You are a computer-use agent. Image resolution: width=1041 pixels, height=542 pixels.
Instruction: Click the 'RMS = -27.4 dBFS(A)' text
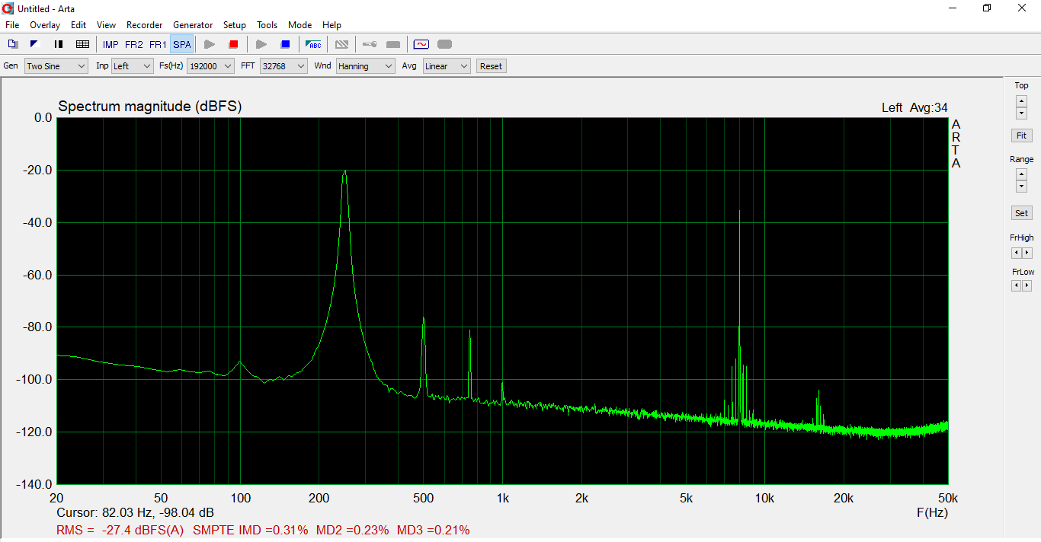pos(120,530)
